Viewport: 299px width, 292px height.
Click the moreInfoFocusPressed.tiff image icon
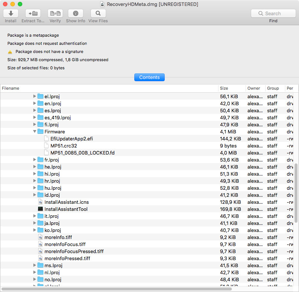coord(40,251)
